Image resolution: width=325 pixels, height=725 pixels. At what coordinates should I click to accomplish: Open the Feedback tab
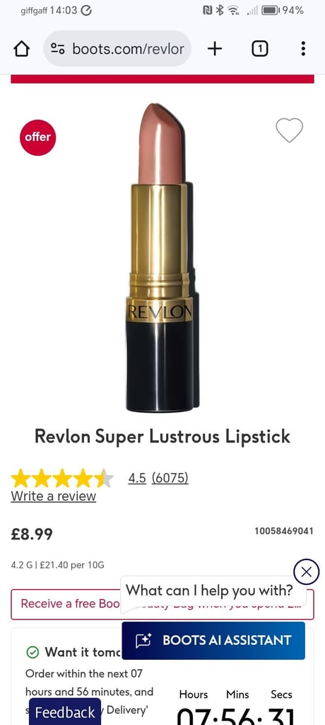(64, 712)
